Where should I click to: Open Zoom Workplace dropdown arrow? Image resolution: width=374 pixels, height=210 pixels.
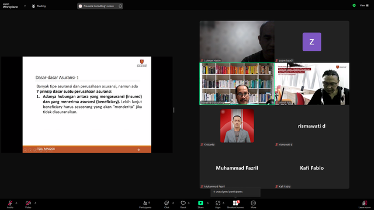coord(25,6)
